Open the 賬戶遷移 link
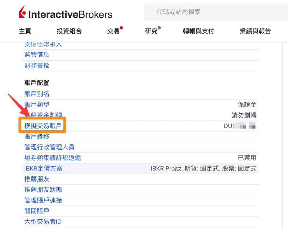288x230 pixels. click(37, 136)
